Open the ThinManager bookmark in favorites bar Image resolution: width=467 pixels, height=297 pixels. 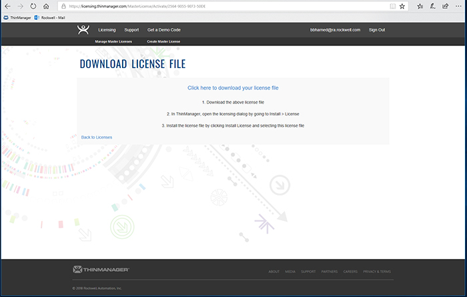(17, 17)
